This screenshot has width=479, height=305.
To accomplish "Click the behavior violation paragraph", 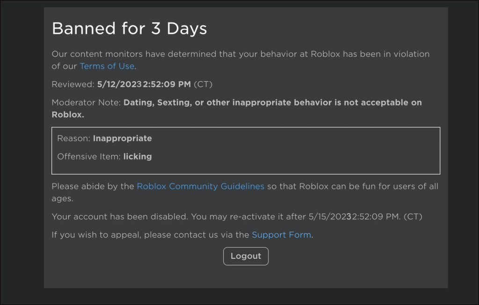I will (x=240, y=54).
